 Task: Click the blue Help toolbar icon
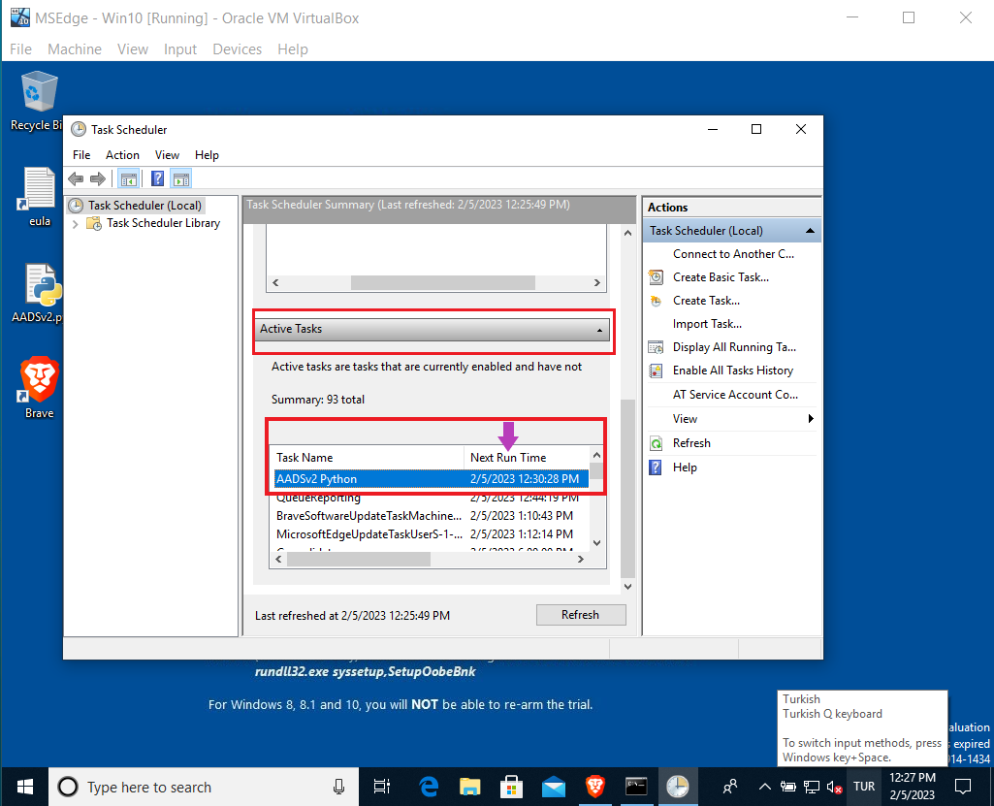(x=157, y=178)
